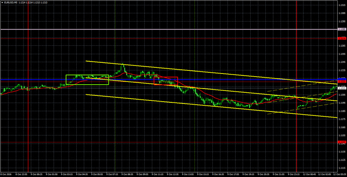The height and width of the screenshot is (177, 347).
Task: Click price scale value 1.1255
Action: tap(342, 54)
